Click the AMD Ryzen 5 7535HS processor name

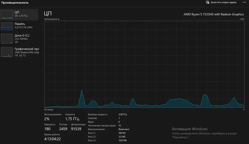coord(214,14)
